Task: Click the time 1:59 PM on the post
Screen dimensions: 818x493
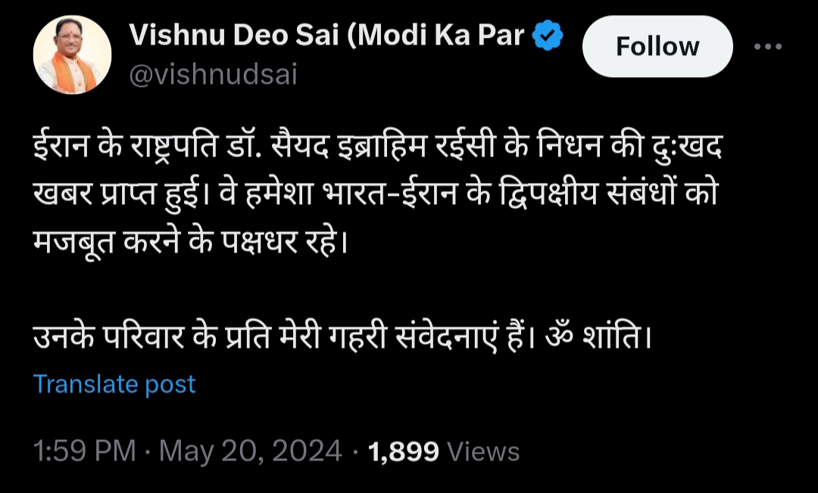Action: tap(83, 450)
